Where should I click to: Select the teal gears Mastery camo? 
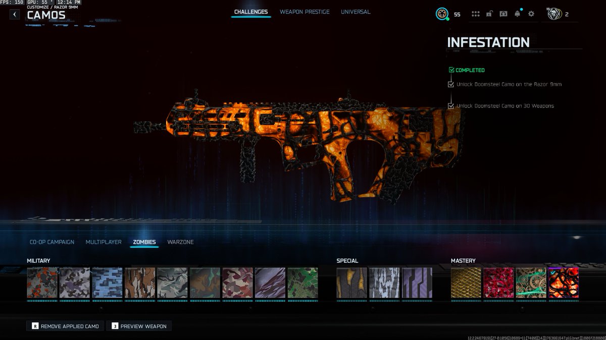[x=531, y=283]
